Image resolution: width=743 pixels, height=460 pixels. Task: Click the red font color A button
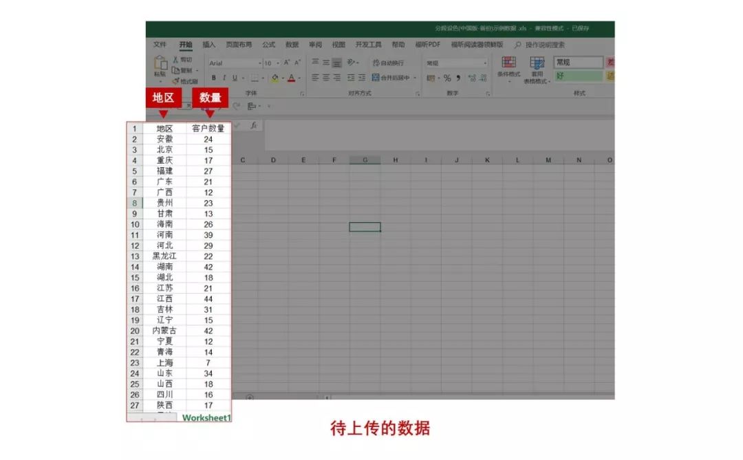(x=292, y=78)
